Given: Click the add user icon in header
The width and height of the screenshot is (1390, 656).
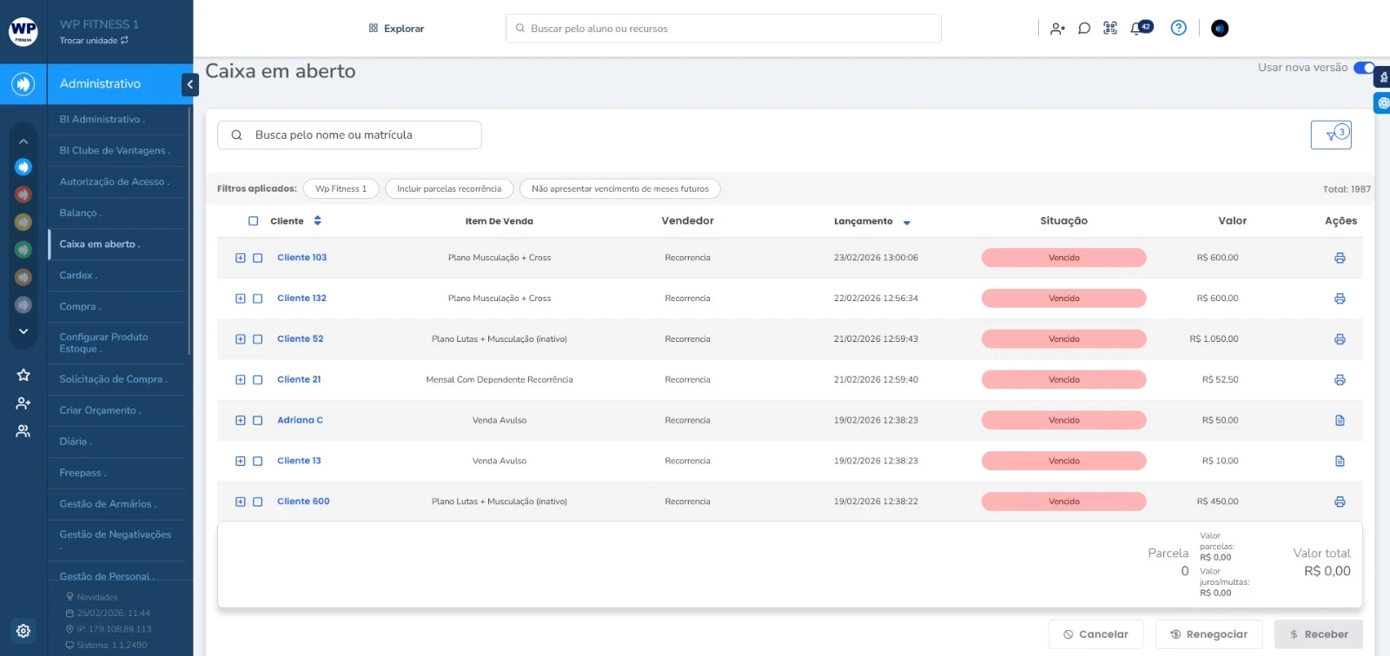Looking at the screenshot, I should [x=1057, y=29].
